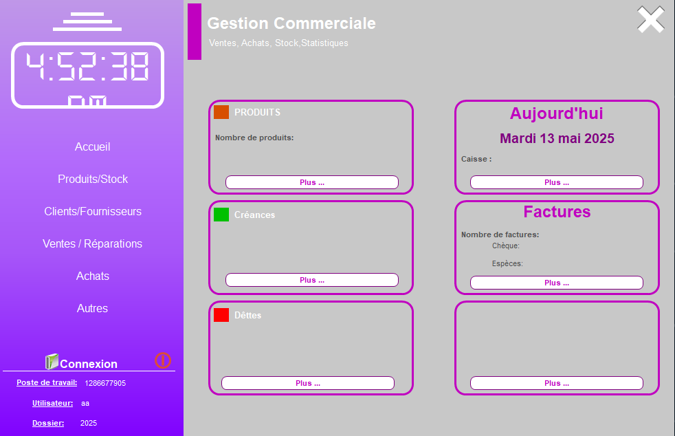Select Autres in the sidebar
Image resolution: width=675 pixels, height=436 pixels.
click(92, 309)
